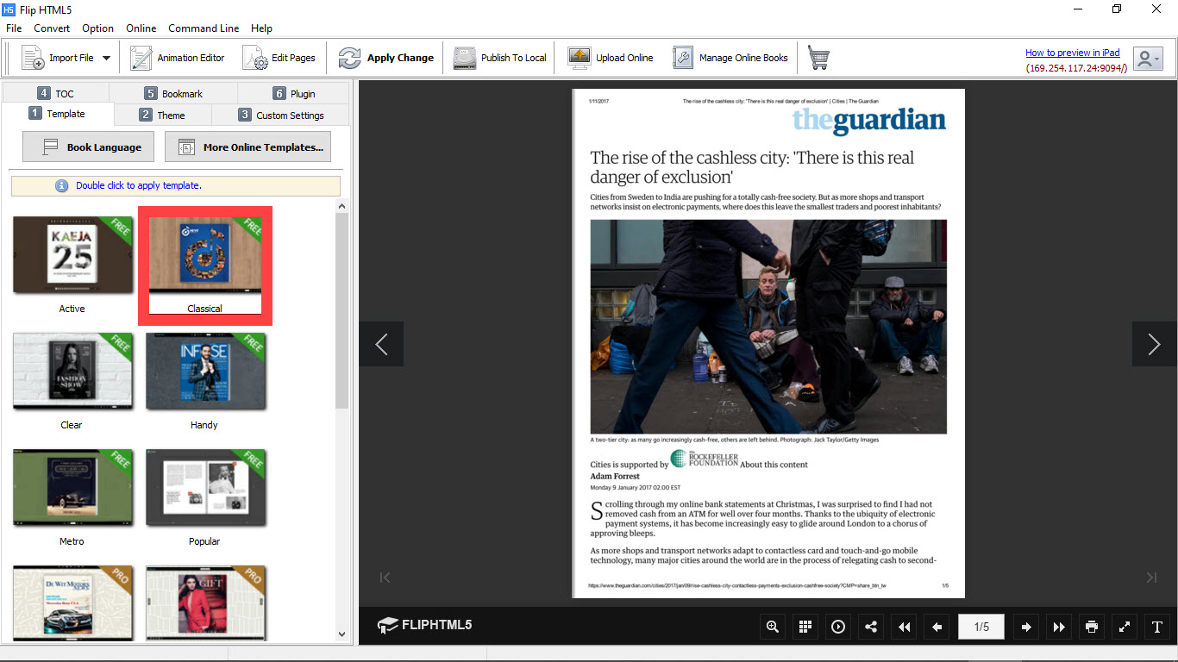Go to next page with right chevron
Screen dimensions: 1178x662
coord(1154,344)
